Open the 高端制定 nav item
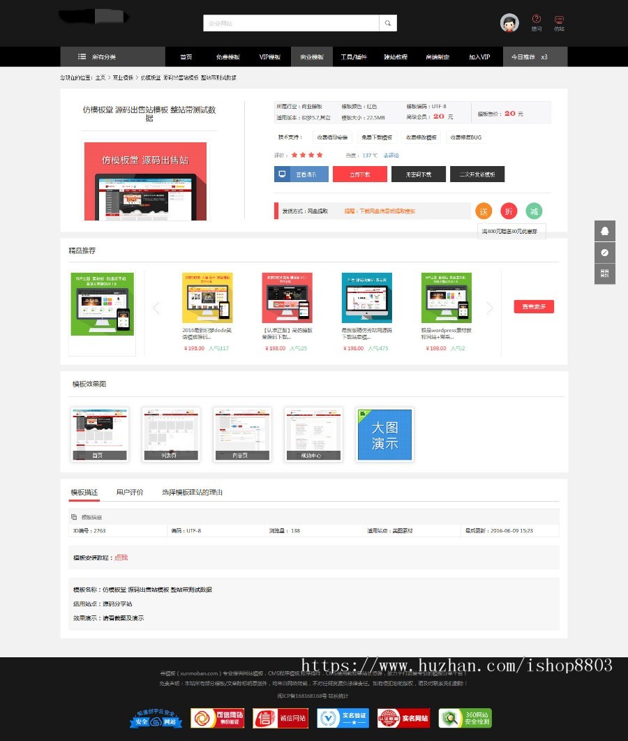Viewport: 628px width, 741px height. tap(438, 57)
